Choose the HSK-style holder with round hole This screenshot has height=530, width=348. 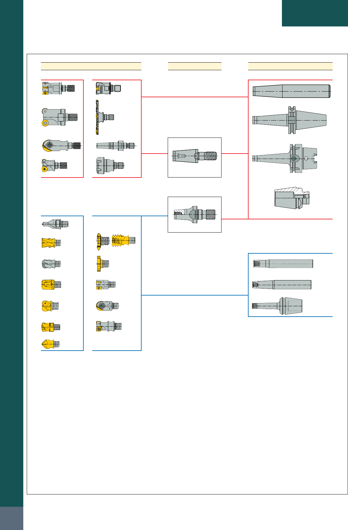[285, 159]
